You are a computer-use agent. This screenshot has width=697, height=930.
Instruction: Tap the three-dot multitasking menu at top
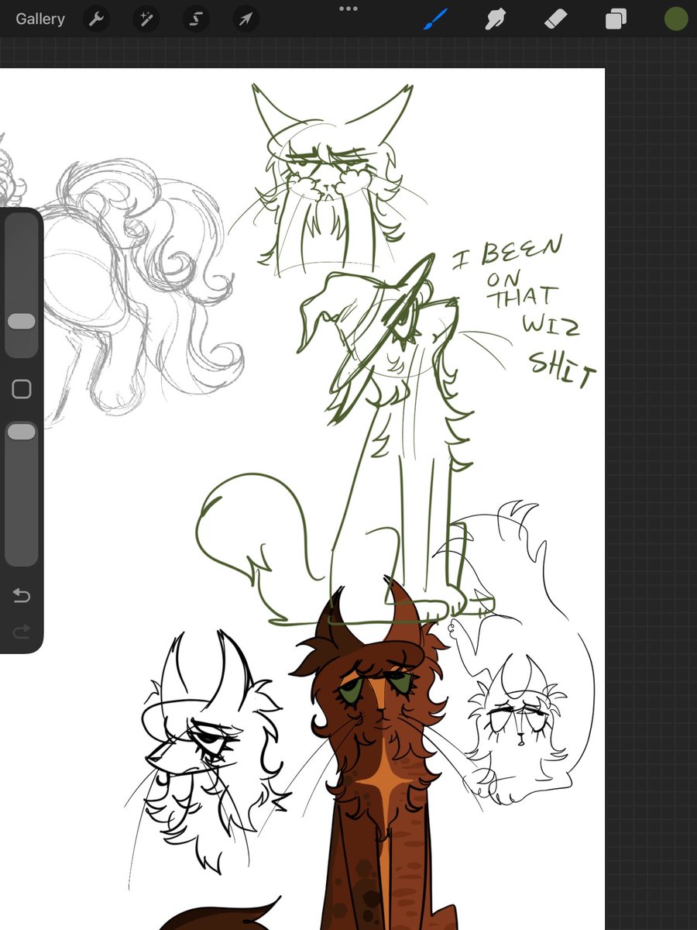point(348,9)
